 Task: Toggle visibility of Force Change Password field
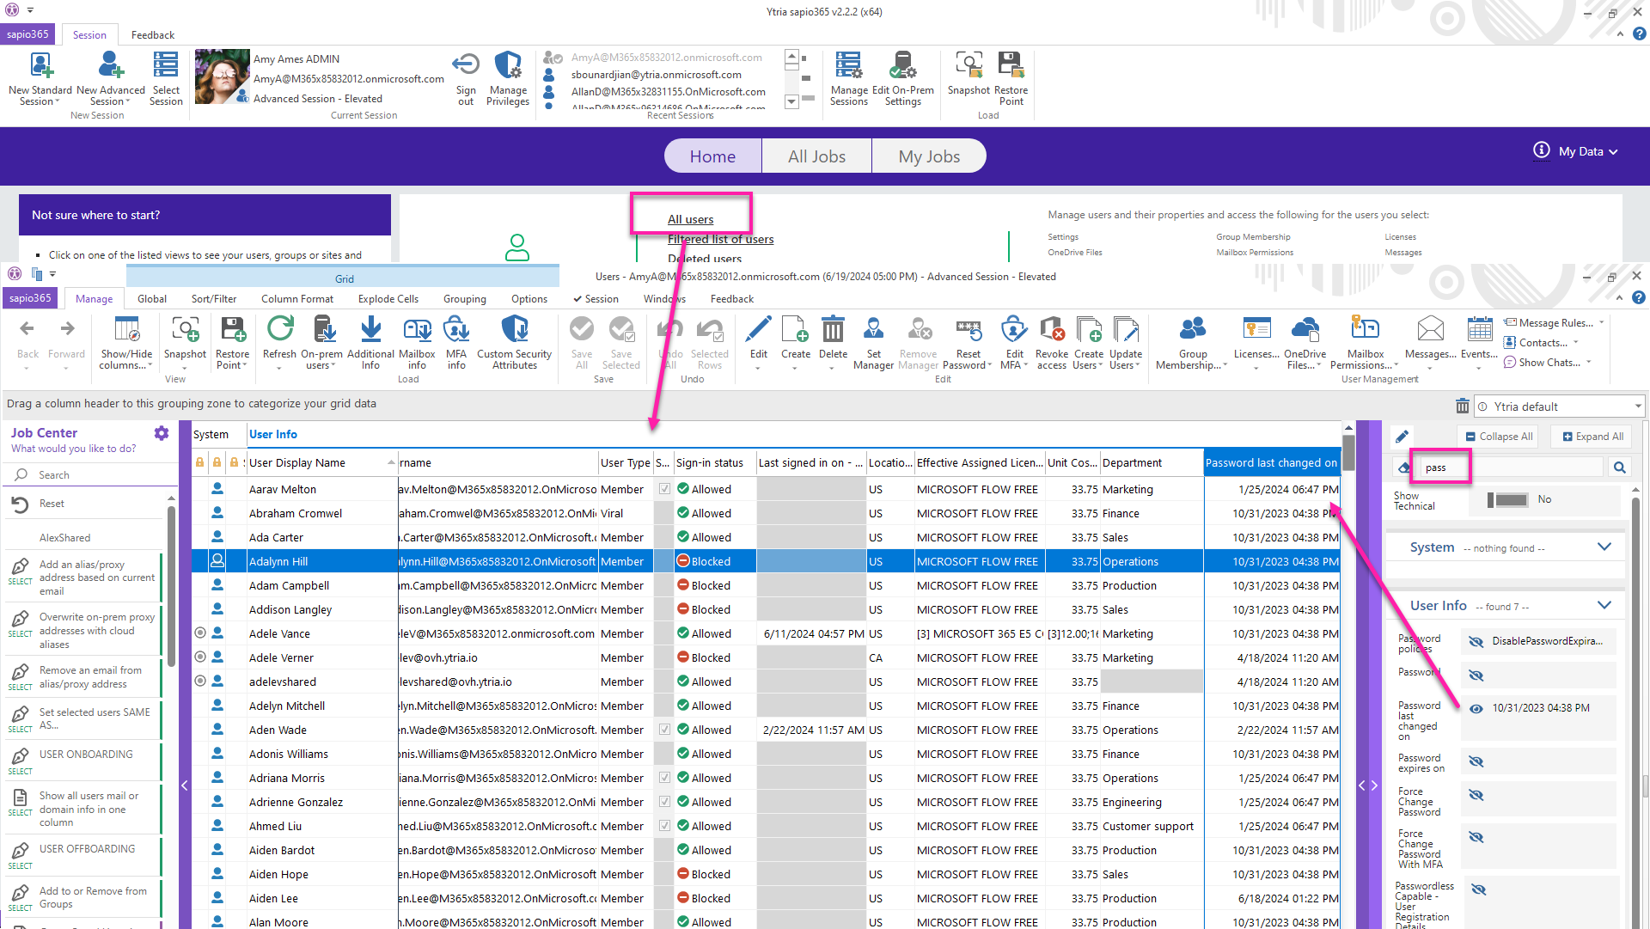coord(1476,795)
